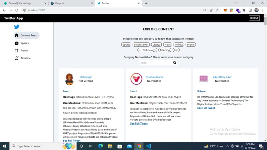This screenshot has height=150, width=267.
Task: Open the notification center icon
Action: click(261, 146)
